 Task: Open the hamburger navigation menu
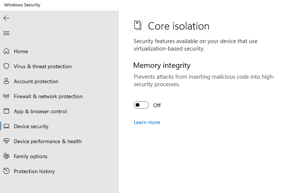[6, 33]
